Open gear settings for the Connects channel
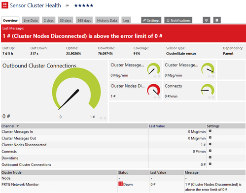Image resolution: width=246 pixels, height=193 pixels. pos(210,151)
